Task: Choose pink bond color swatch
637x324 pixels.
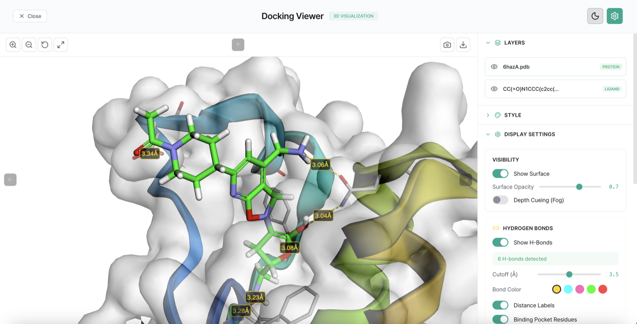Action: point(579,290)
